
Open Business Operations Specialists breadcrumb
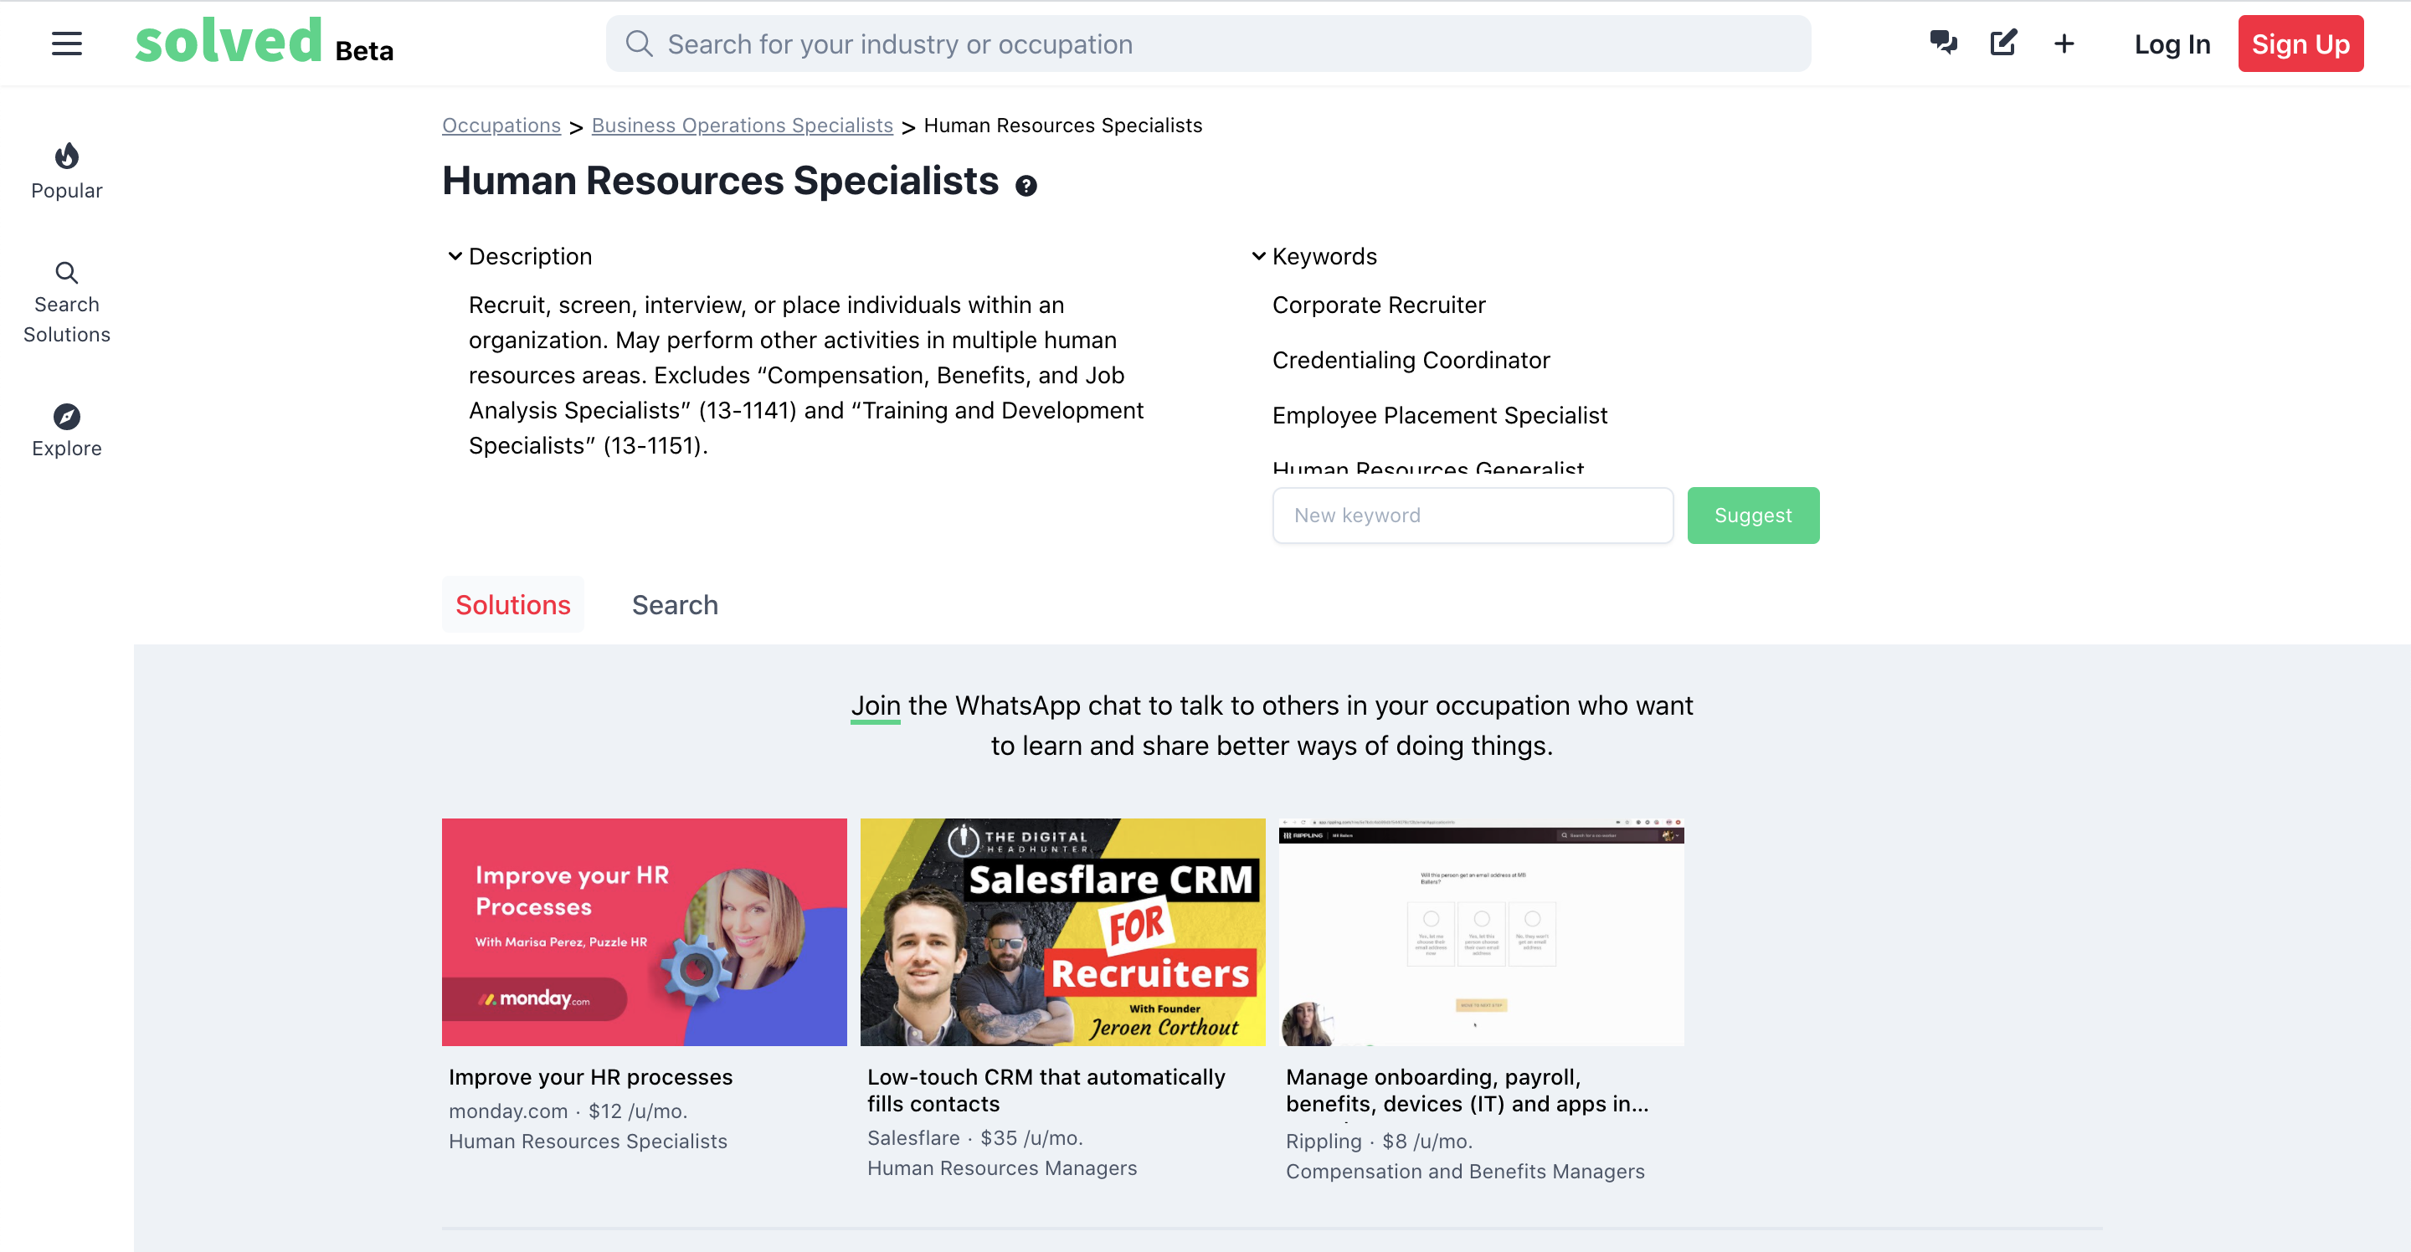743,126
